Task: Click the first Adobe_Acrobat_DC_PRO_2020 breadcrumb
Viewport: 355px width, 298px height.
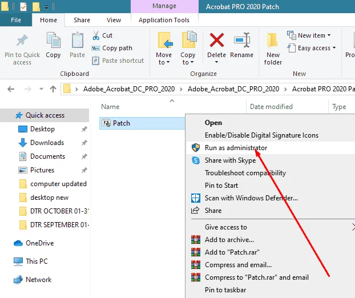Action: click(129, 89)
